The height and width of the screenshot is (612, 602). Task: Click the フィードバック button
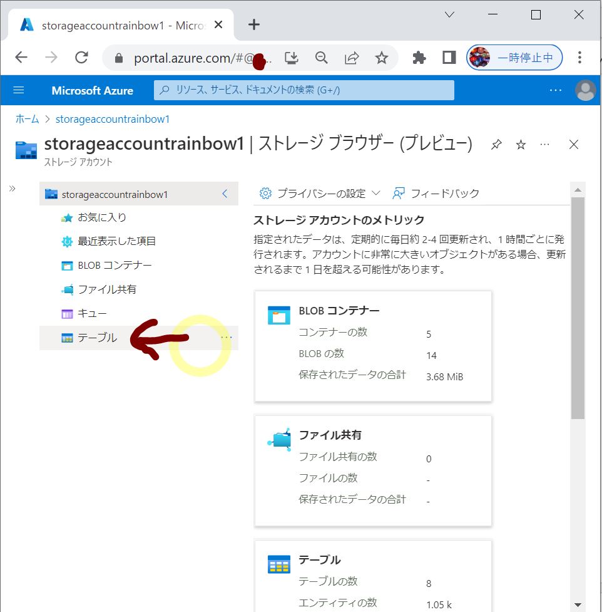pos(436,193)
